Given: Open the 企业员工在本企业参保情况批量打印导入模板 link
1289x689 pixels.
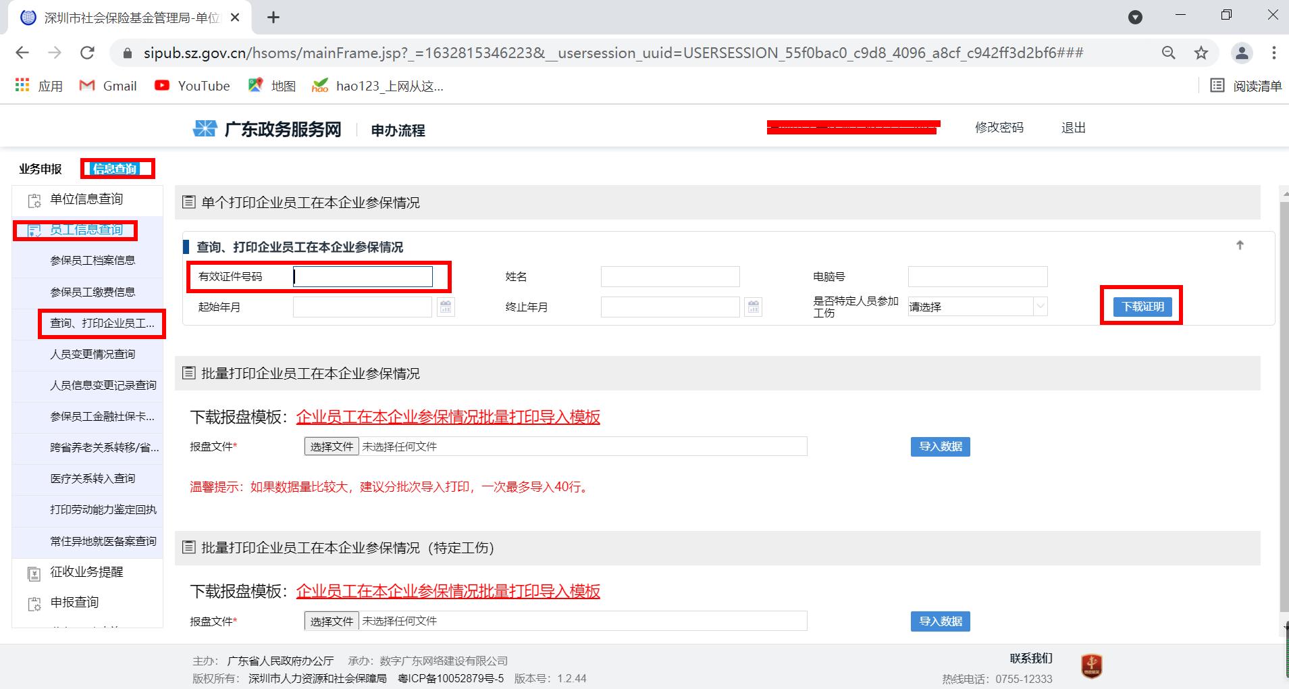Looking at the screenshot, I should (x=449, y=417).
